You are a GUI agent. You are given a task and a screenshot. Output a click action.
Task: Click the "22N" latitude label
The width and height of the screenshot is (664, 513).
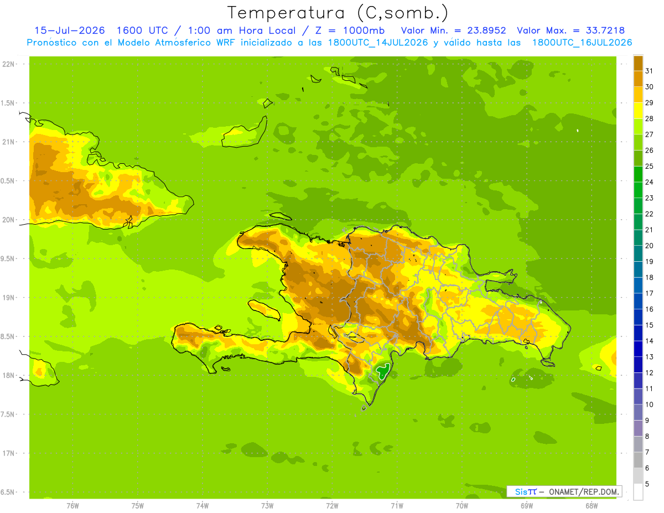coord(8,64)
